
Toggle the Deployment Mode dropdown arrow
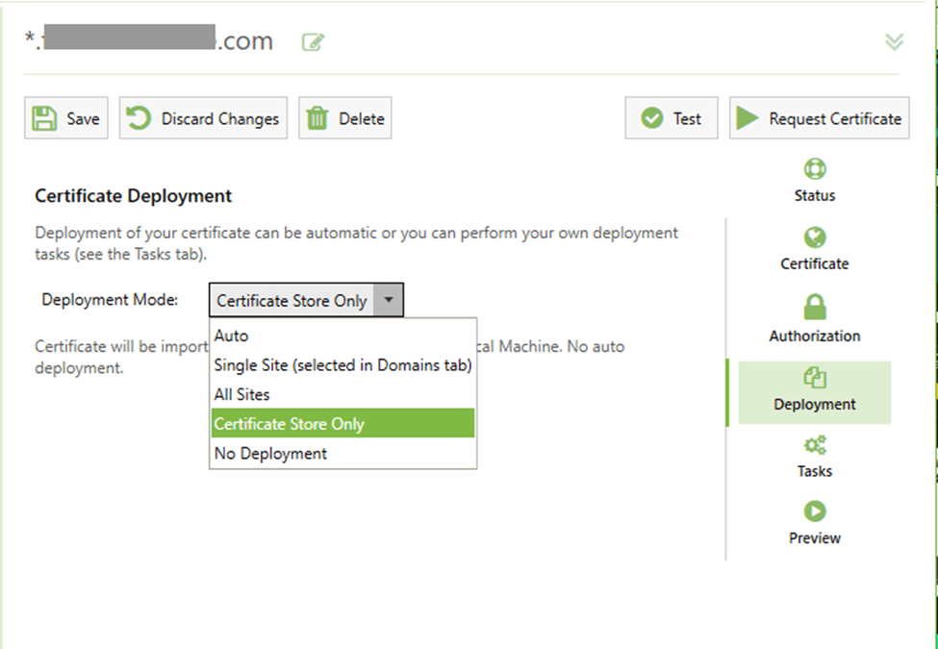[388, 300]
